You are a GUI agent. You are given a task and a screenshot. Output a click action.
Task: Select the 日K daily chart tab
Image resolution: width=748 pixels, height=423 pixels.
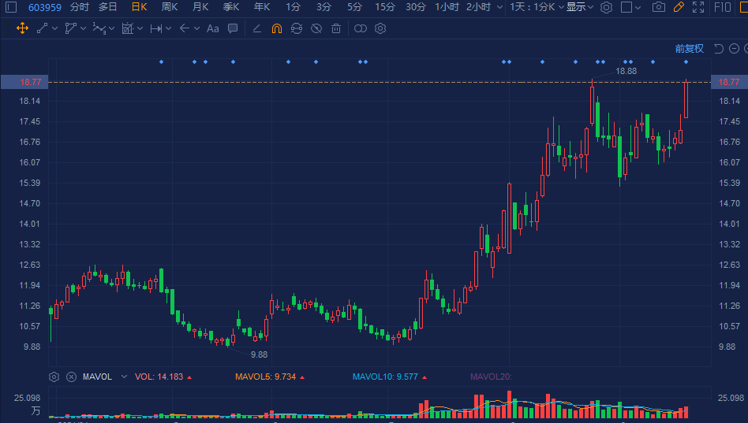(140, 7)
